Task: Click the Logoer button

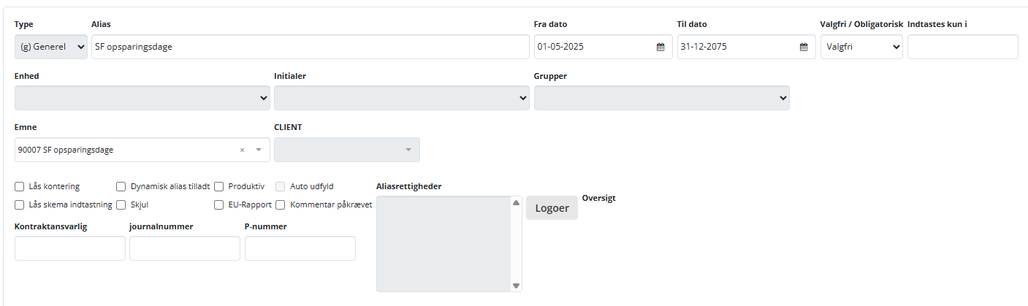Action: (x=552, y=208)
